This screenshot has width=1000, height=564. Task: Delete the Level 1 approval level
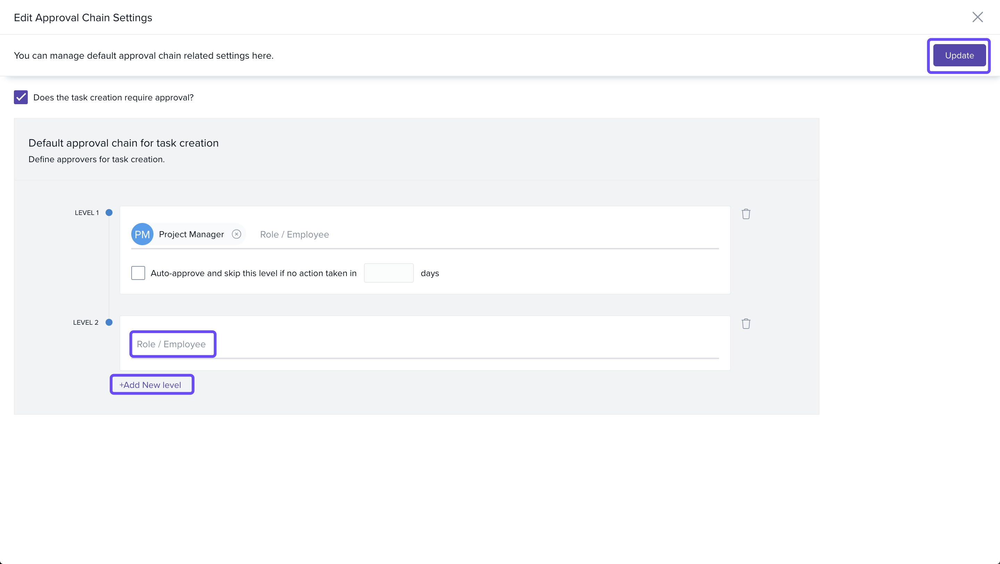click(746, 214)
